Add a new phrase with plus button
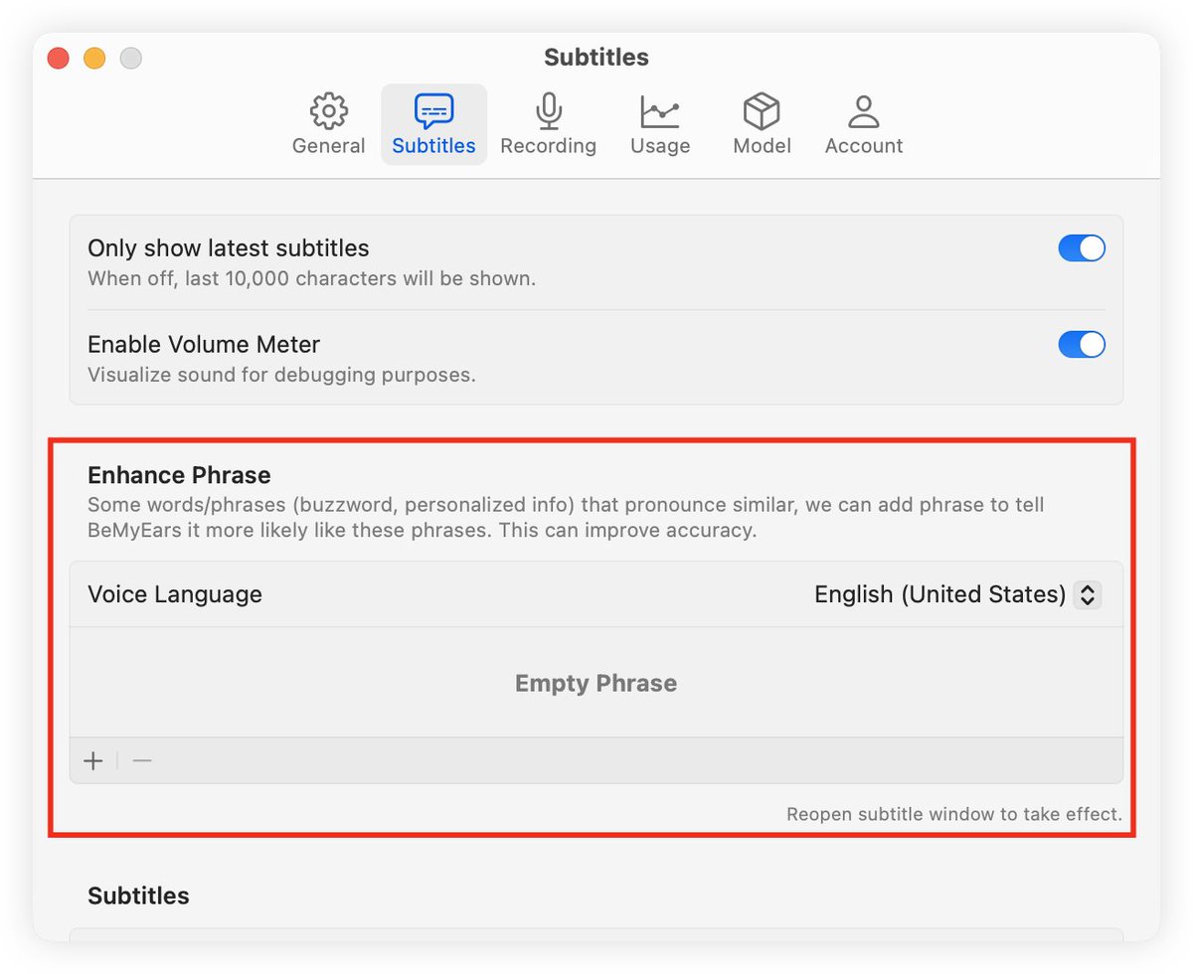Screen dimensions: 1193x974 [93, 761]
